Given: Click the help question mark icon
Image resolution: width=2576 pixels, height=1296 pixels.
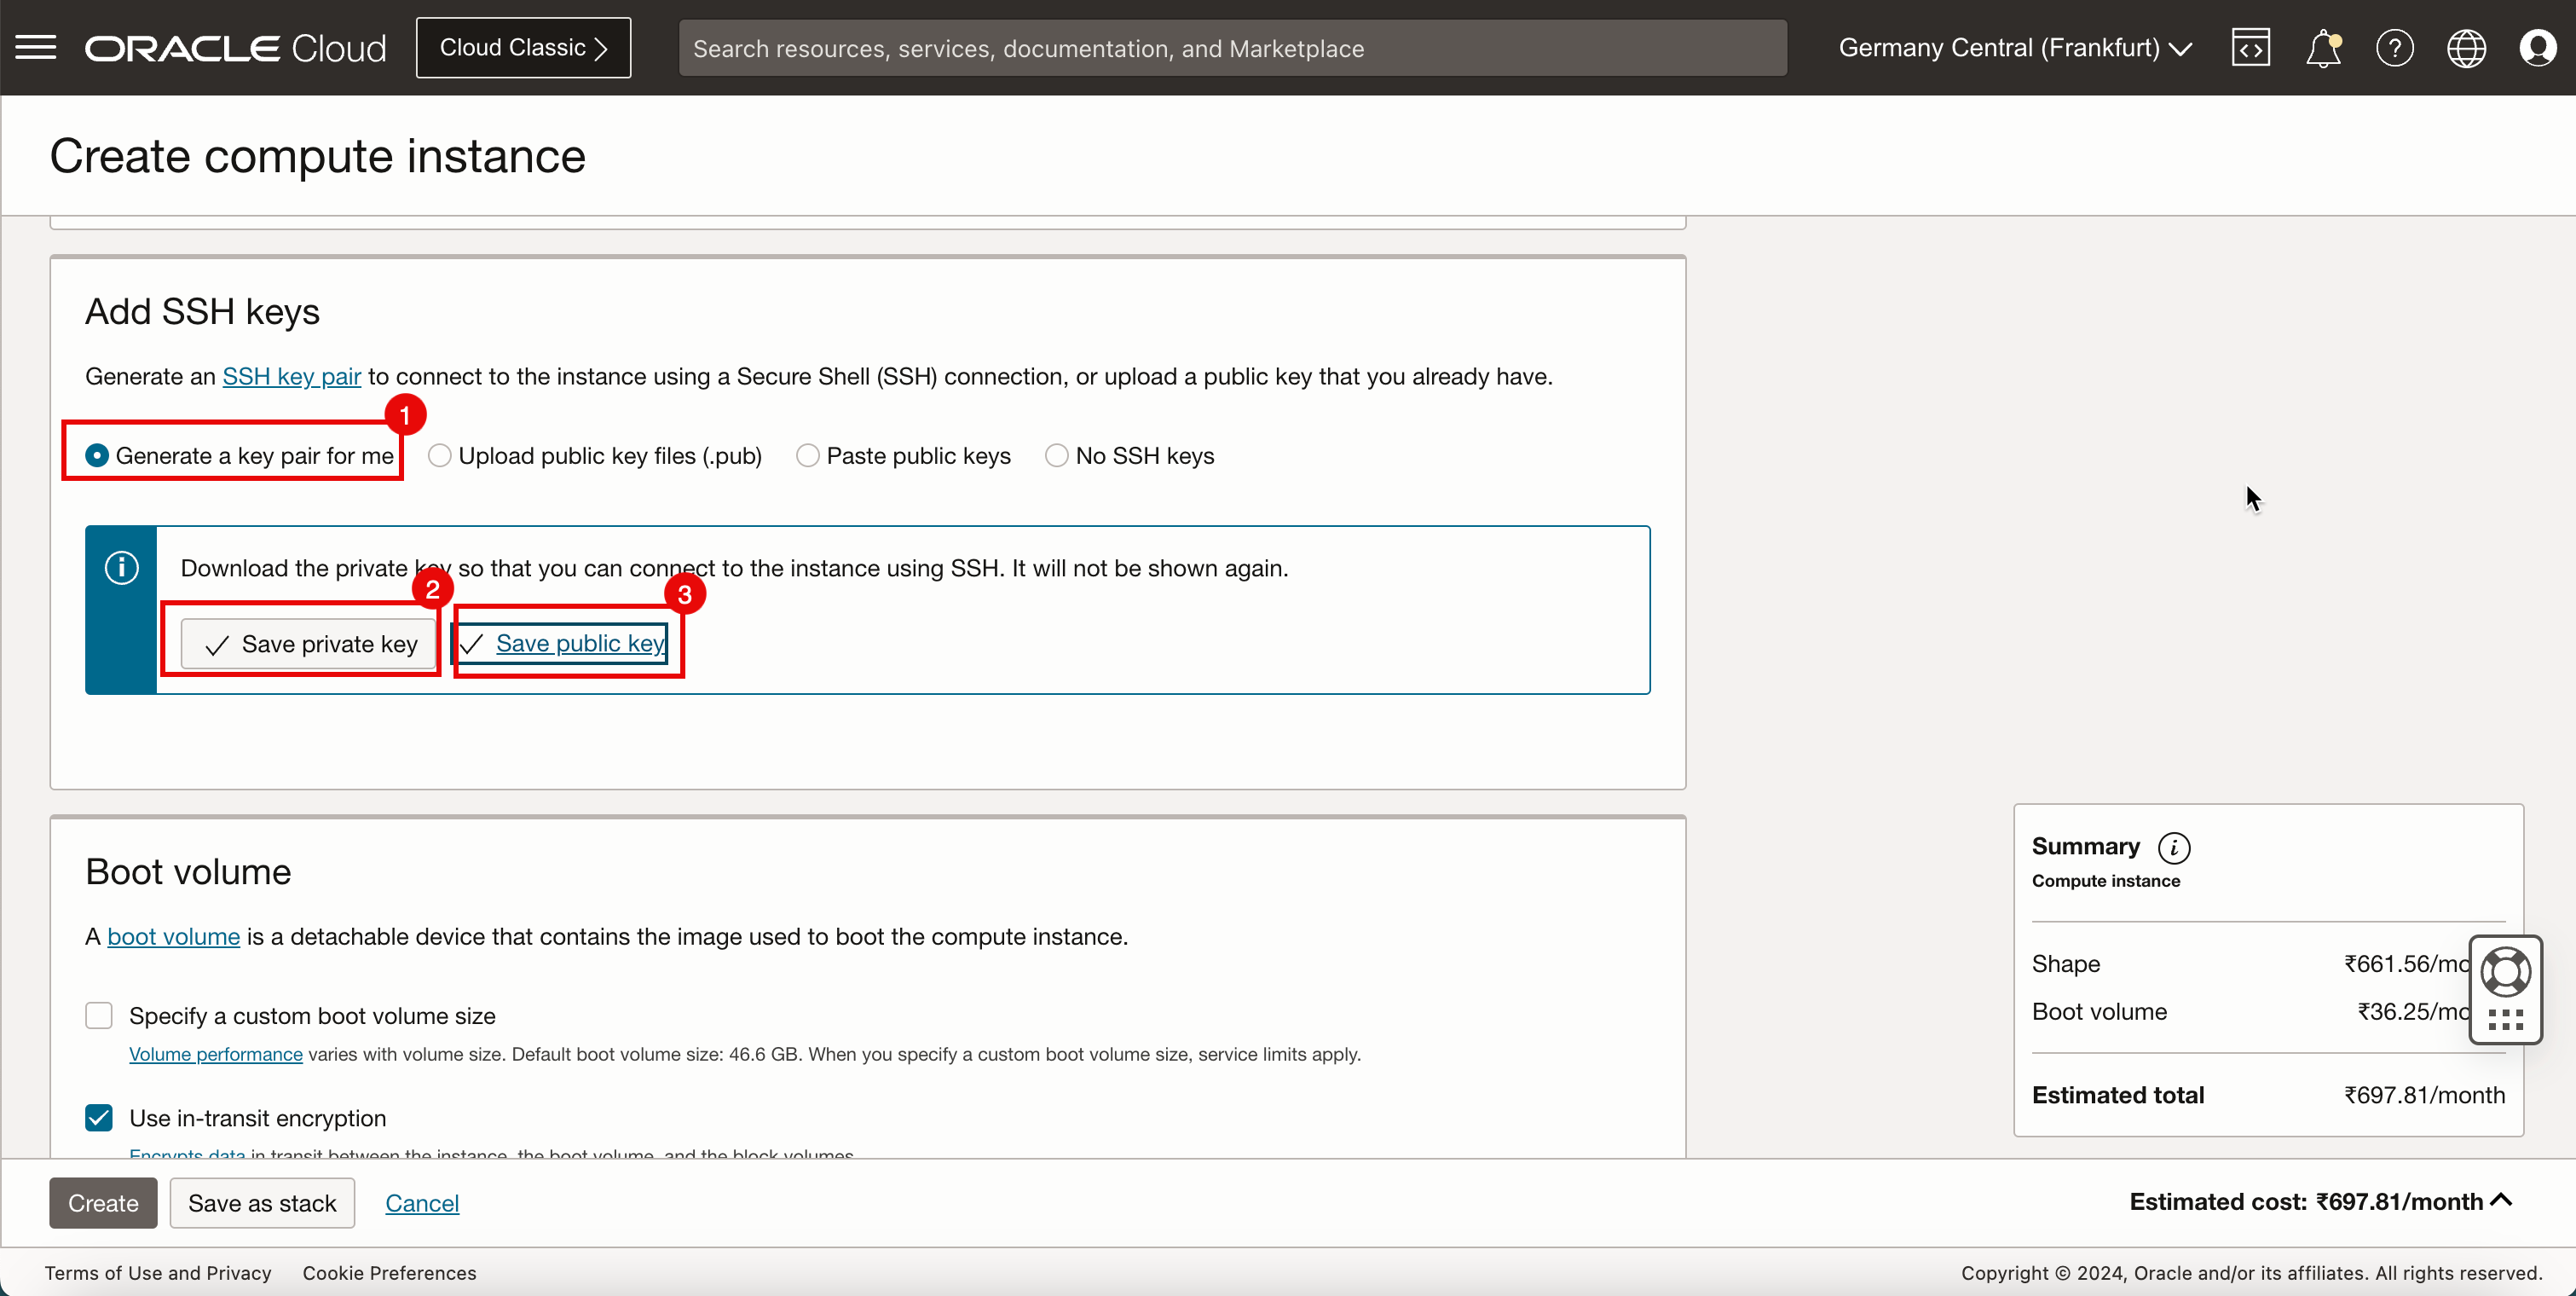Looking at the screenshot, I should (2394, 48).
